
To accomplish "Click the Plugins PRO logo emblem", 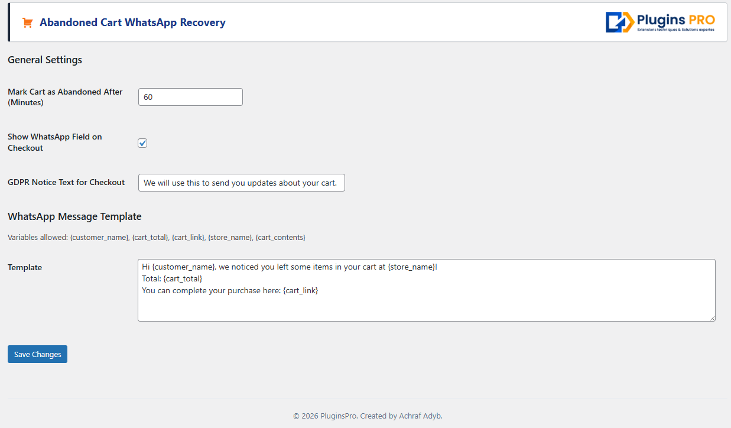I will [619, 22].
